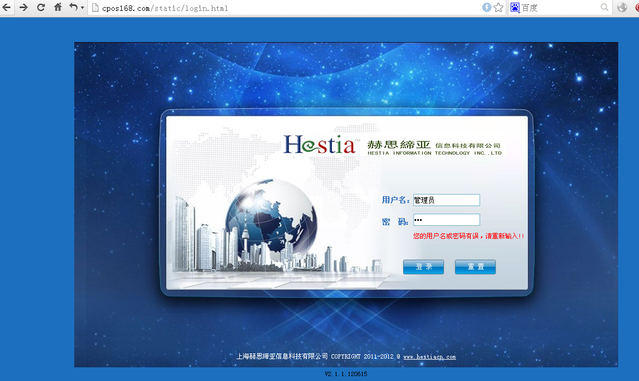Click the address bar showing cpos168.com
The height and width of the screenshot is (381, 639).
[285, 8]
